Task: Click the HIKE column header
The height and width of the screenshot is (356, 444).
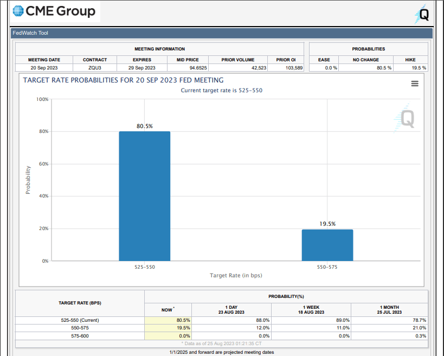Action: [x=410, y=60]
